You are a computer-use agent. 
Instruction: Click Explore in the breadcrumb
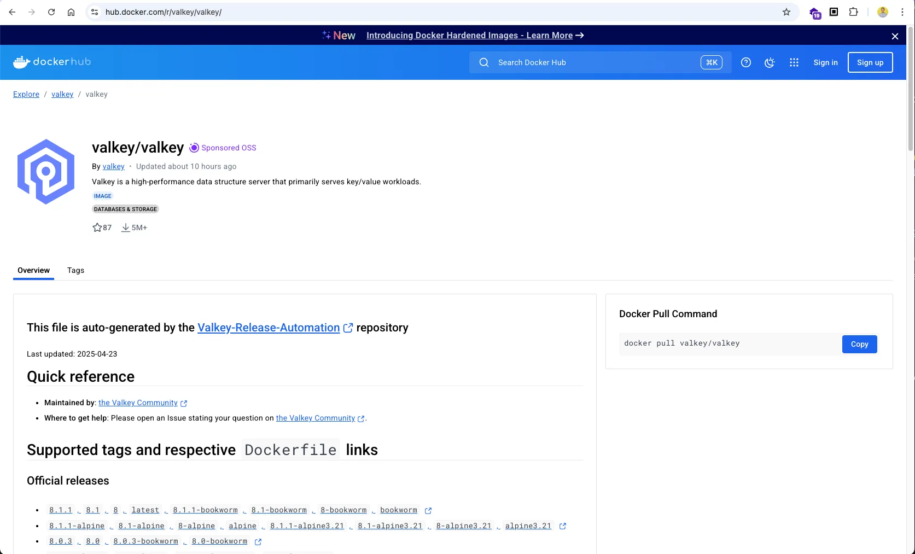26,94
